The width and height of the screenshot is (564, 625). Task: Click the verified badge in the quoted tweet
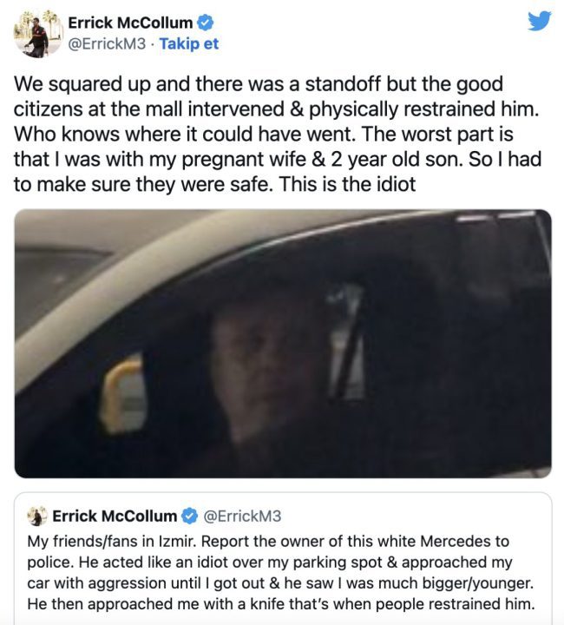coord(190,516)
